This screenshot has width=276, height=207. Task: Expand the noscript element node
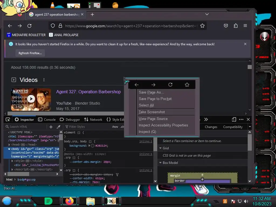click(x=12, y=170)
